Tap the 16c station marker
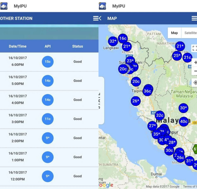Image resolution: width=197 pixels, height=189 pixels. (x=123, y=38)
